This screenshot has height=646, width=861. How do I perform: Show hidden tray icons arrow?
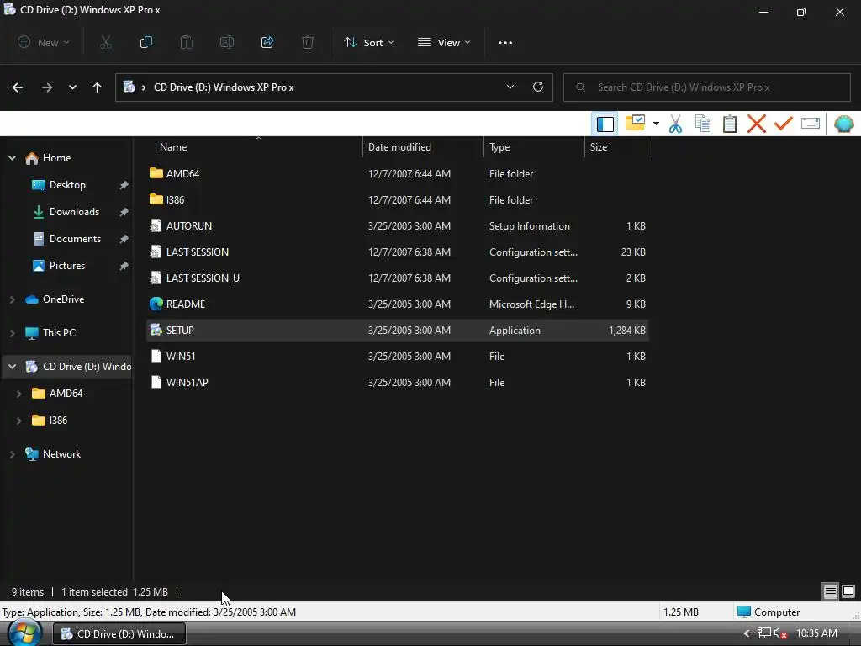747,633
